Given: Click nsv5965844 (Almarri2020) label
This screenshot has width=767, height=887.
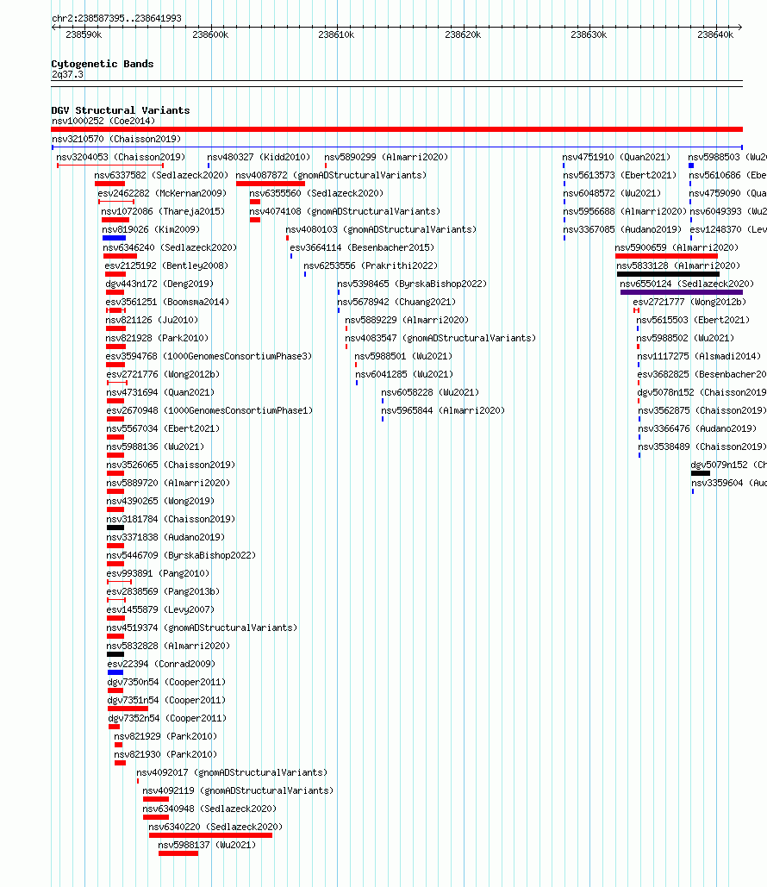Looking at the screenshot, I should (443, 410).
